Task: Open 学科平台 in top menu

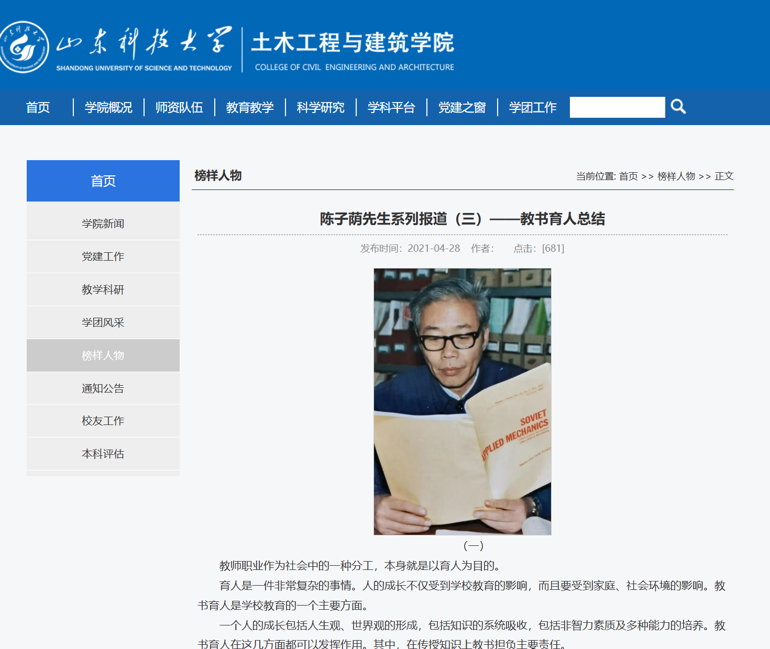Action: point(391,107)
